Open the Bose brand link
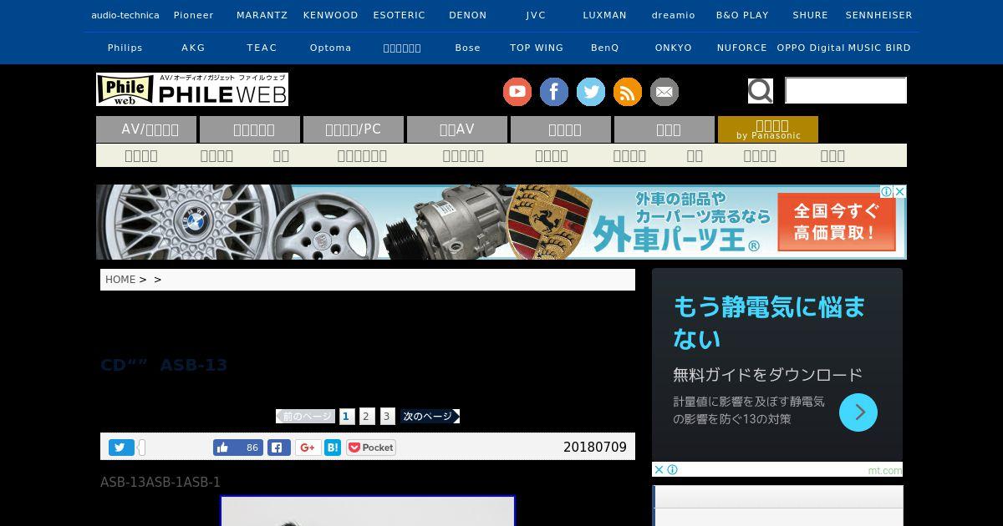 coord(468,48)
